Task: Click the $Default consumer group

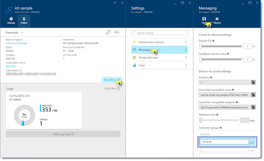Action: click(x=205, y=134)
